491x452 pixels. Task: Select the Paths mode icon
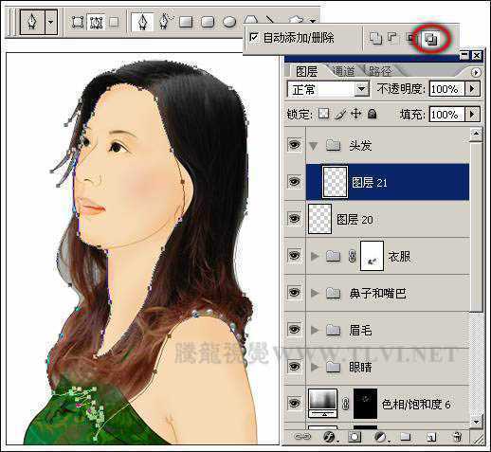coord(96,23)
